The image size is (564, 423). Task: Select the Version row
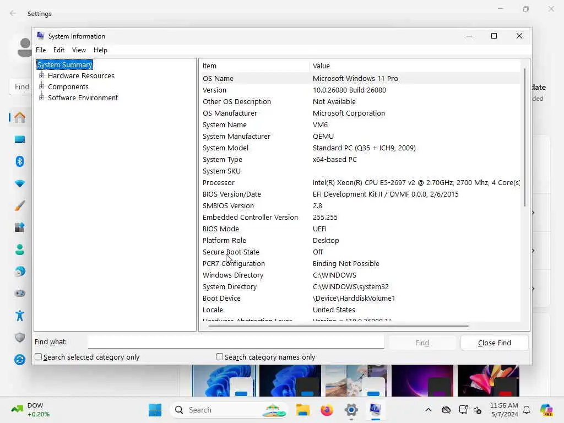[x=360, y=90]
